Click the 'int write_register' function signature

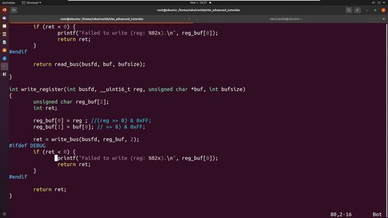127,89
